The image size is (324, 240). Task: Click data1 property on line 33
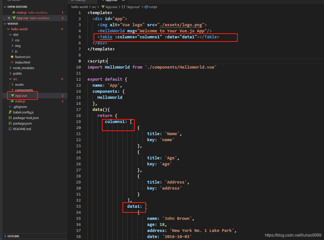133,206
